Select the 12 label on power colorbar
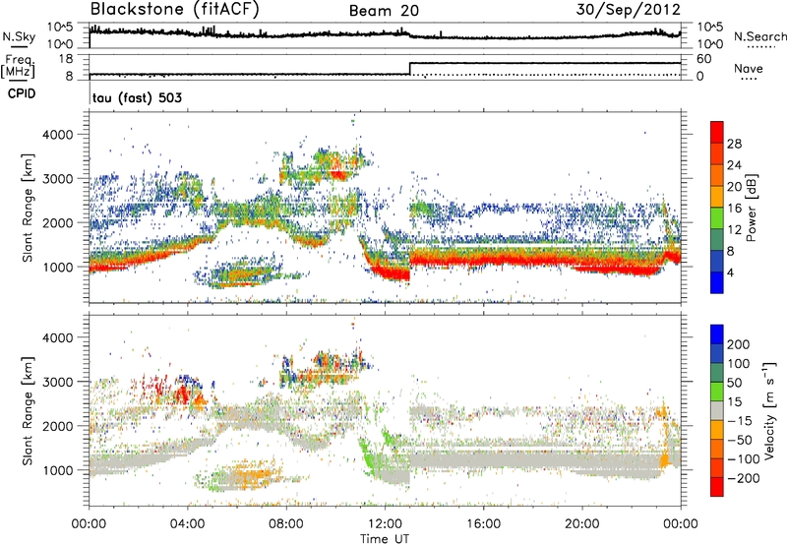Screen dimensions: 787x545 pos(734,230)
